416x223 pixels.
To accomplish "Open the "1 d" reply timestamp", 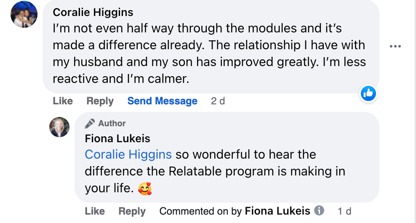I will coord(344,211).
